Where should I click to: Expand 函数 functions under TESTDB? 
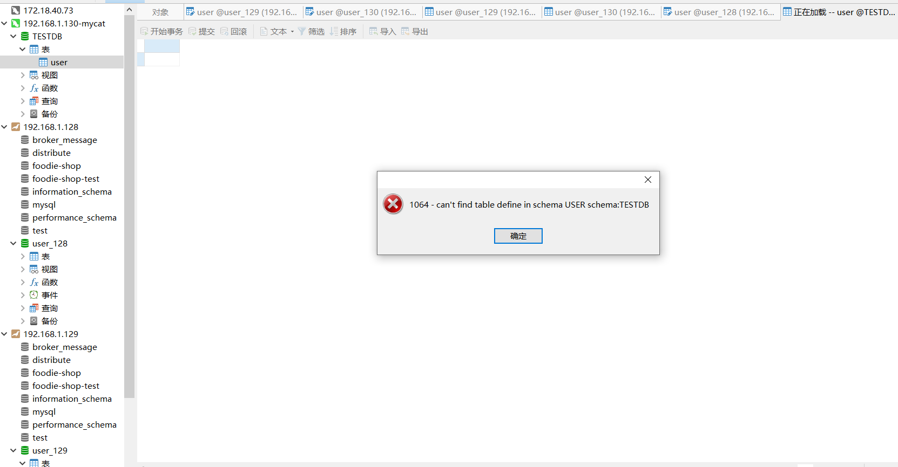(23, 88)
